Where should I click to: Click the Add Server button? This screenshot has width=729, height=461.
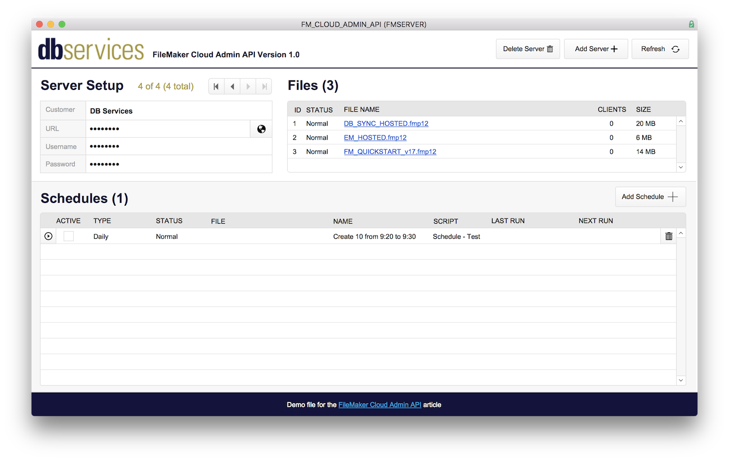click(x=596, y=49)
